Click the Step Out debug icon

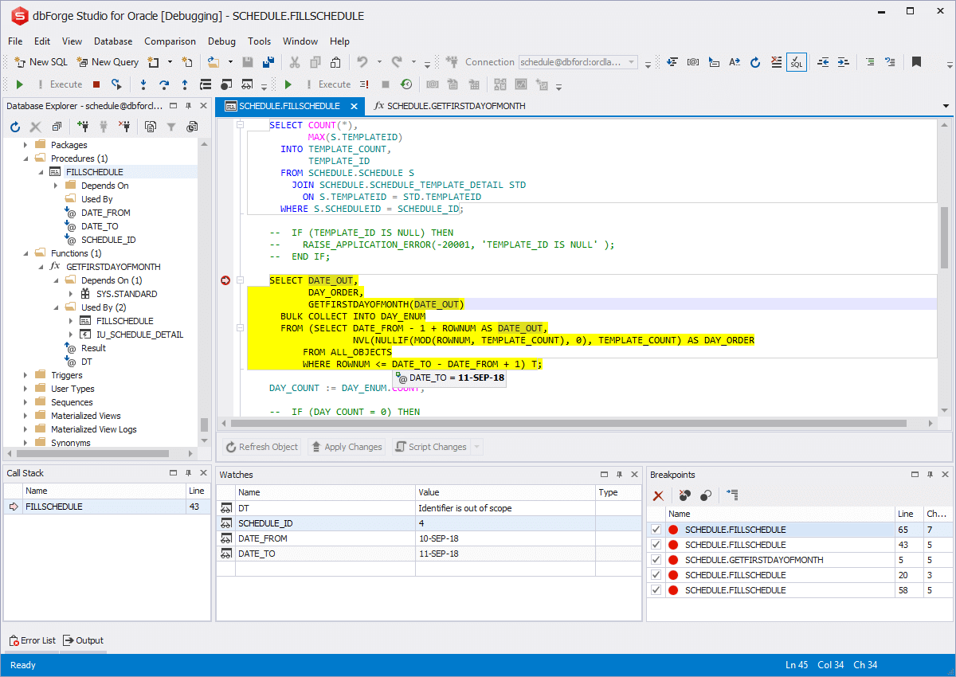(185, 84)
